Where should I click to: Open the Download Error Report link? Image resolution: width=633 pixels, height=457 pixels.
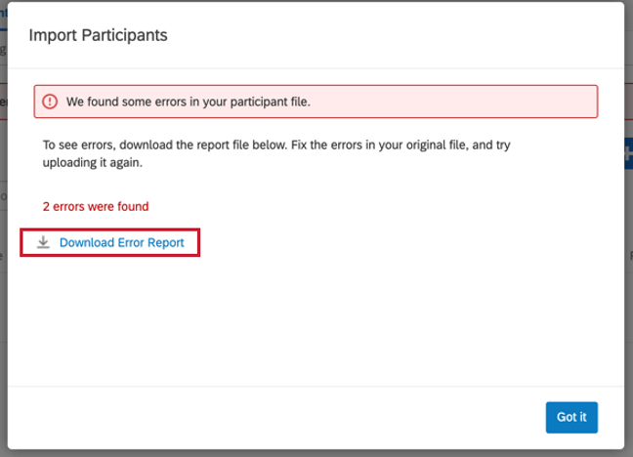pos(121,242)
